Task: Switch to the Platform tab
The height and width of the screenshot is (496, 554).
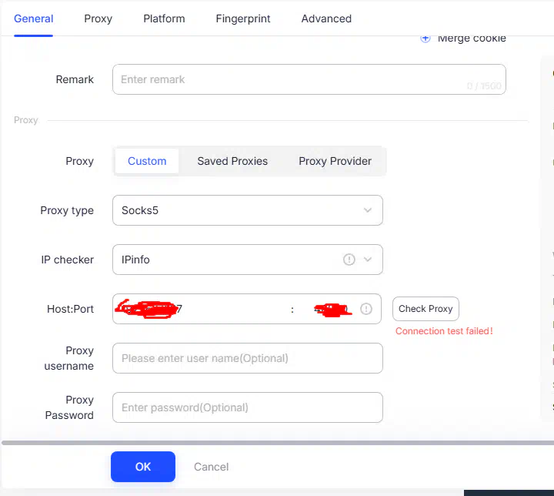Action: (x=164, y=18)
